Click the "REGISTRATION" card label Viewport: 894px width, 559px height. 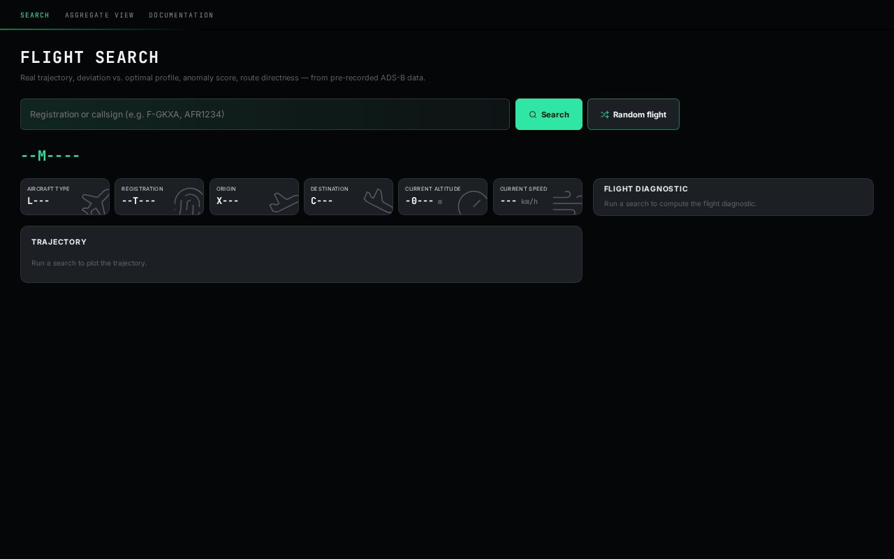(x=142, y=189)
